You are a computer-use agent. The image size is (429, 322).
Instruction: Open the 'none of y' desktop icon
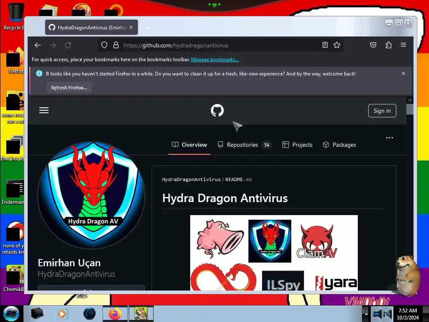pos(13,238)
